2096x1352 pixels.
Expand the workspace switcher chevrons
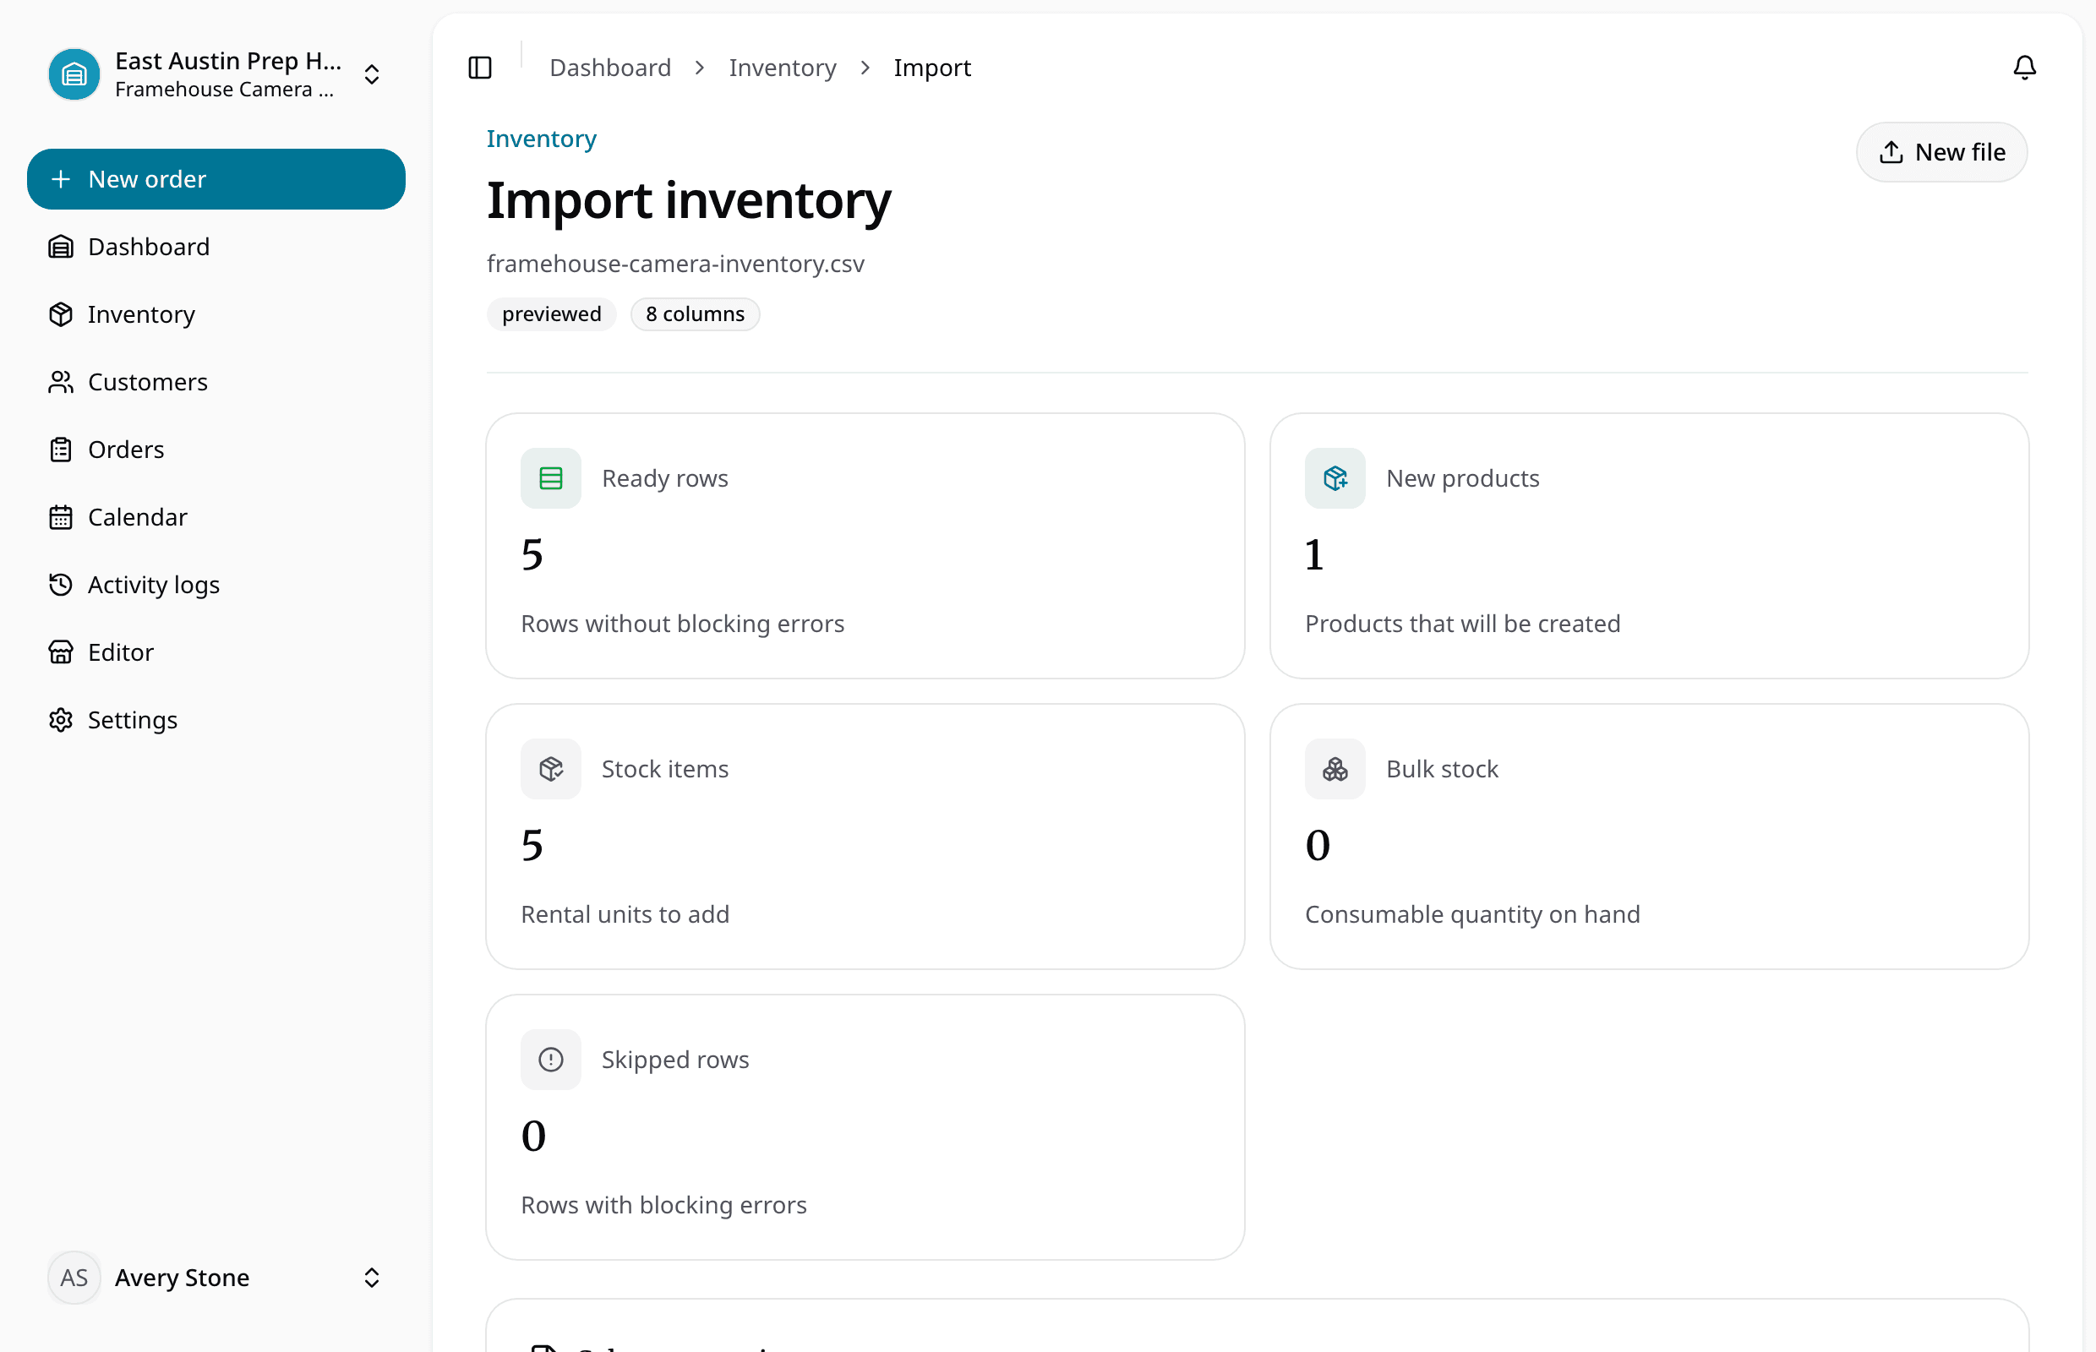[x=371, y=74]
